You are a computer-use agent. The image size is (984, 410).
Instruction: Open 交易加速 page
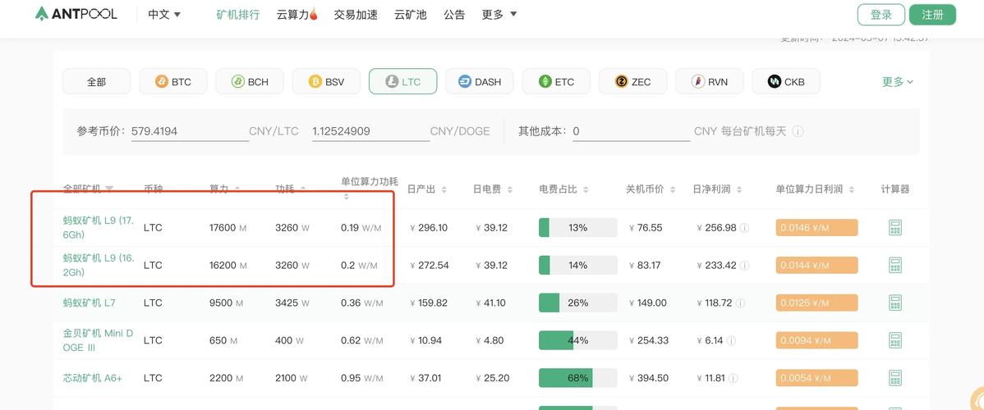pyautogui.click(x=356, y=14)
